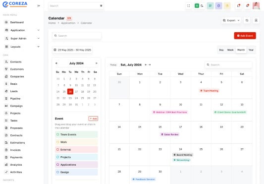The image size is (264, 184).
Task: Expand the Super Admin menu chevron
Action: 39,38
